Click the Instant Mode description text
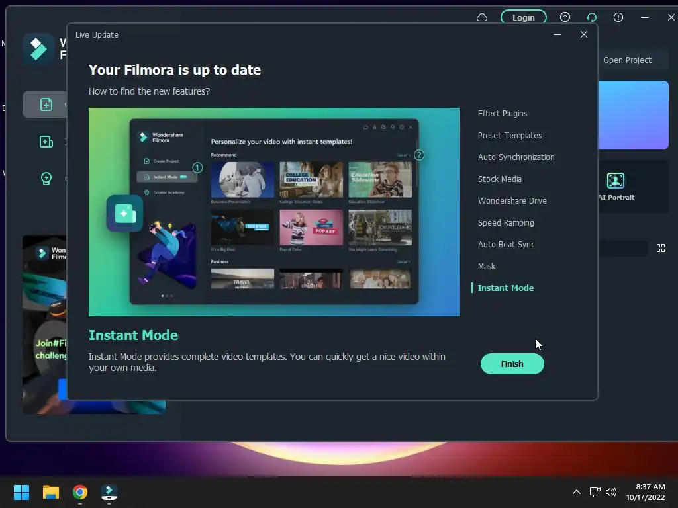Image resolution: width=678 pixels, height=508 pixels. (267, 362)
